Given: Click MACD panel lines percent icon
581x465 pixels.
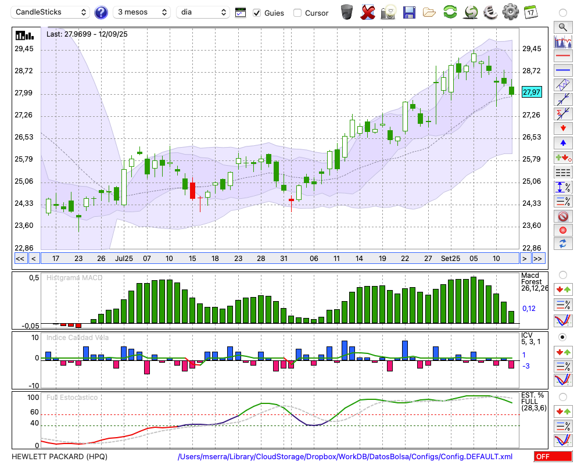Looking at the screenshot, I should tap(563, 305).
